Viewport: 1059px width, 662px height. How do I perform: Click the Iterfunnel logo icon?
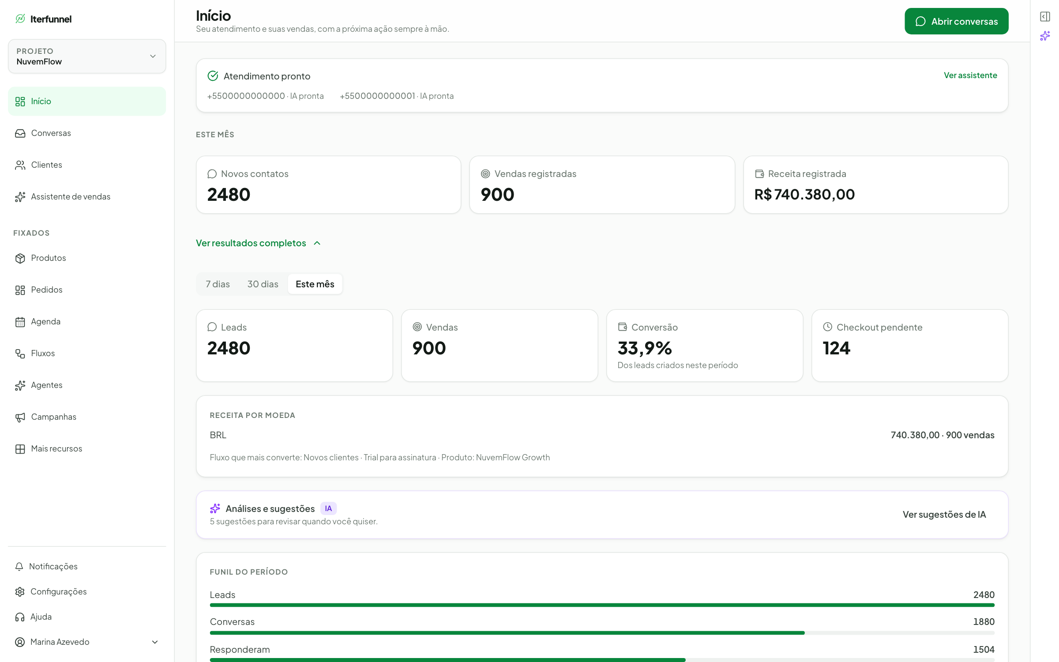coord(20,19)
